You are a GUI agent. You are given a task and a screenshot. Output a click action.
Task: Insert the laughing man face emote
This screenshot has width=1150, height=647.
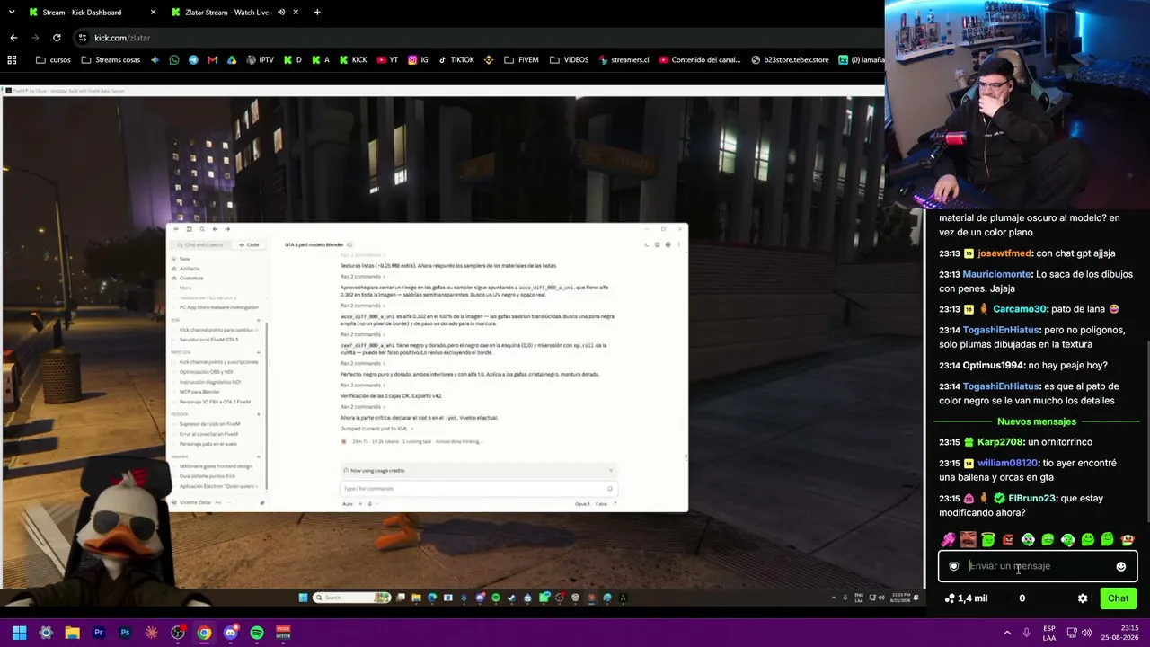tap(968, 540)
